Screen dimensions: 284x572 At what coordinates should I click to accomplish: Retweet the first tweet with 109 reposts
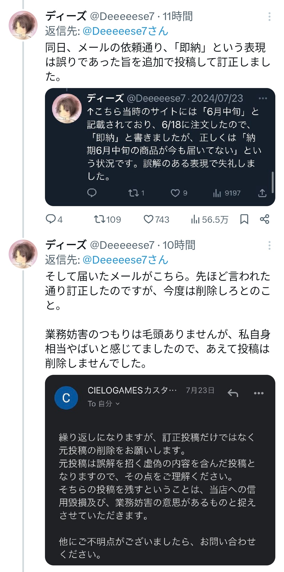(100, 219)
